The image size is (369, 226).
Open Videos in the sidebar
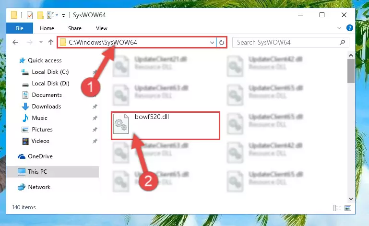pyautogui.click(x=40, y=141)
